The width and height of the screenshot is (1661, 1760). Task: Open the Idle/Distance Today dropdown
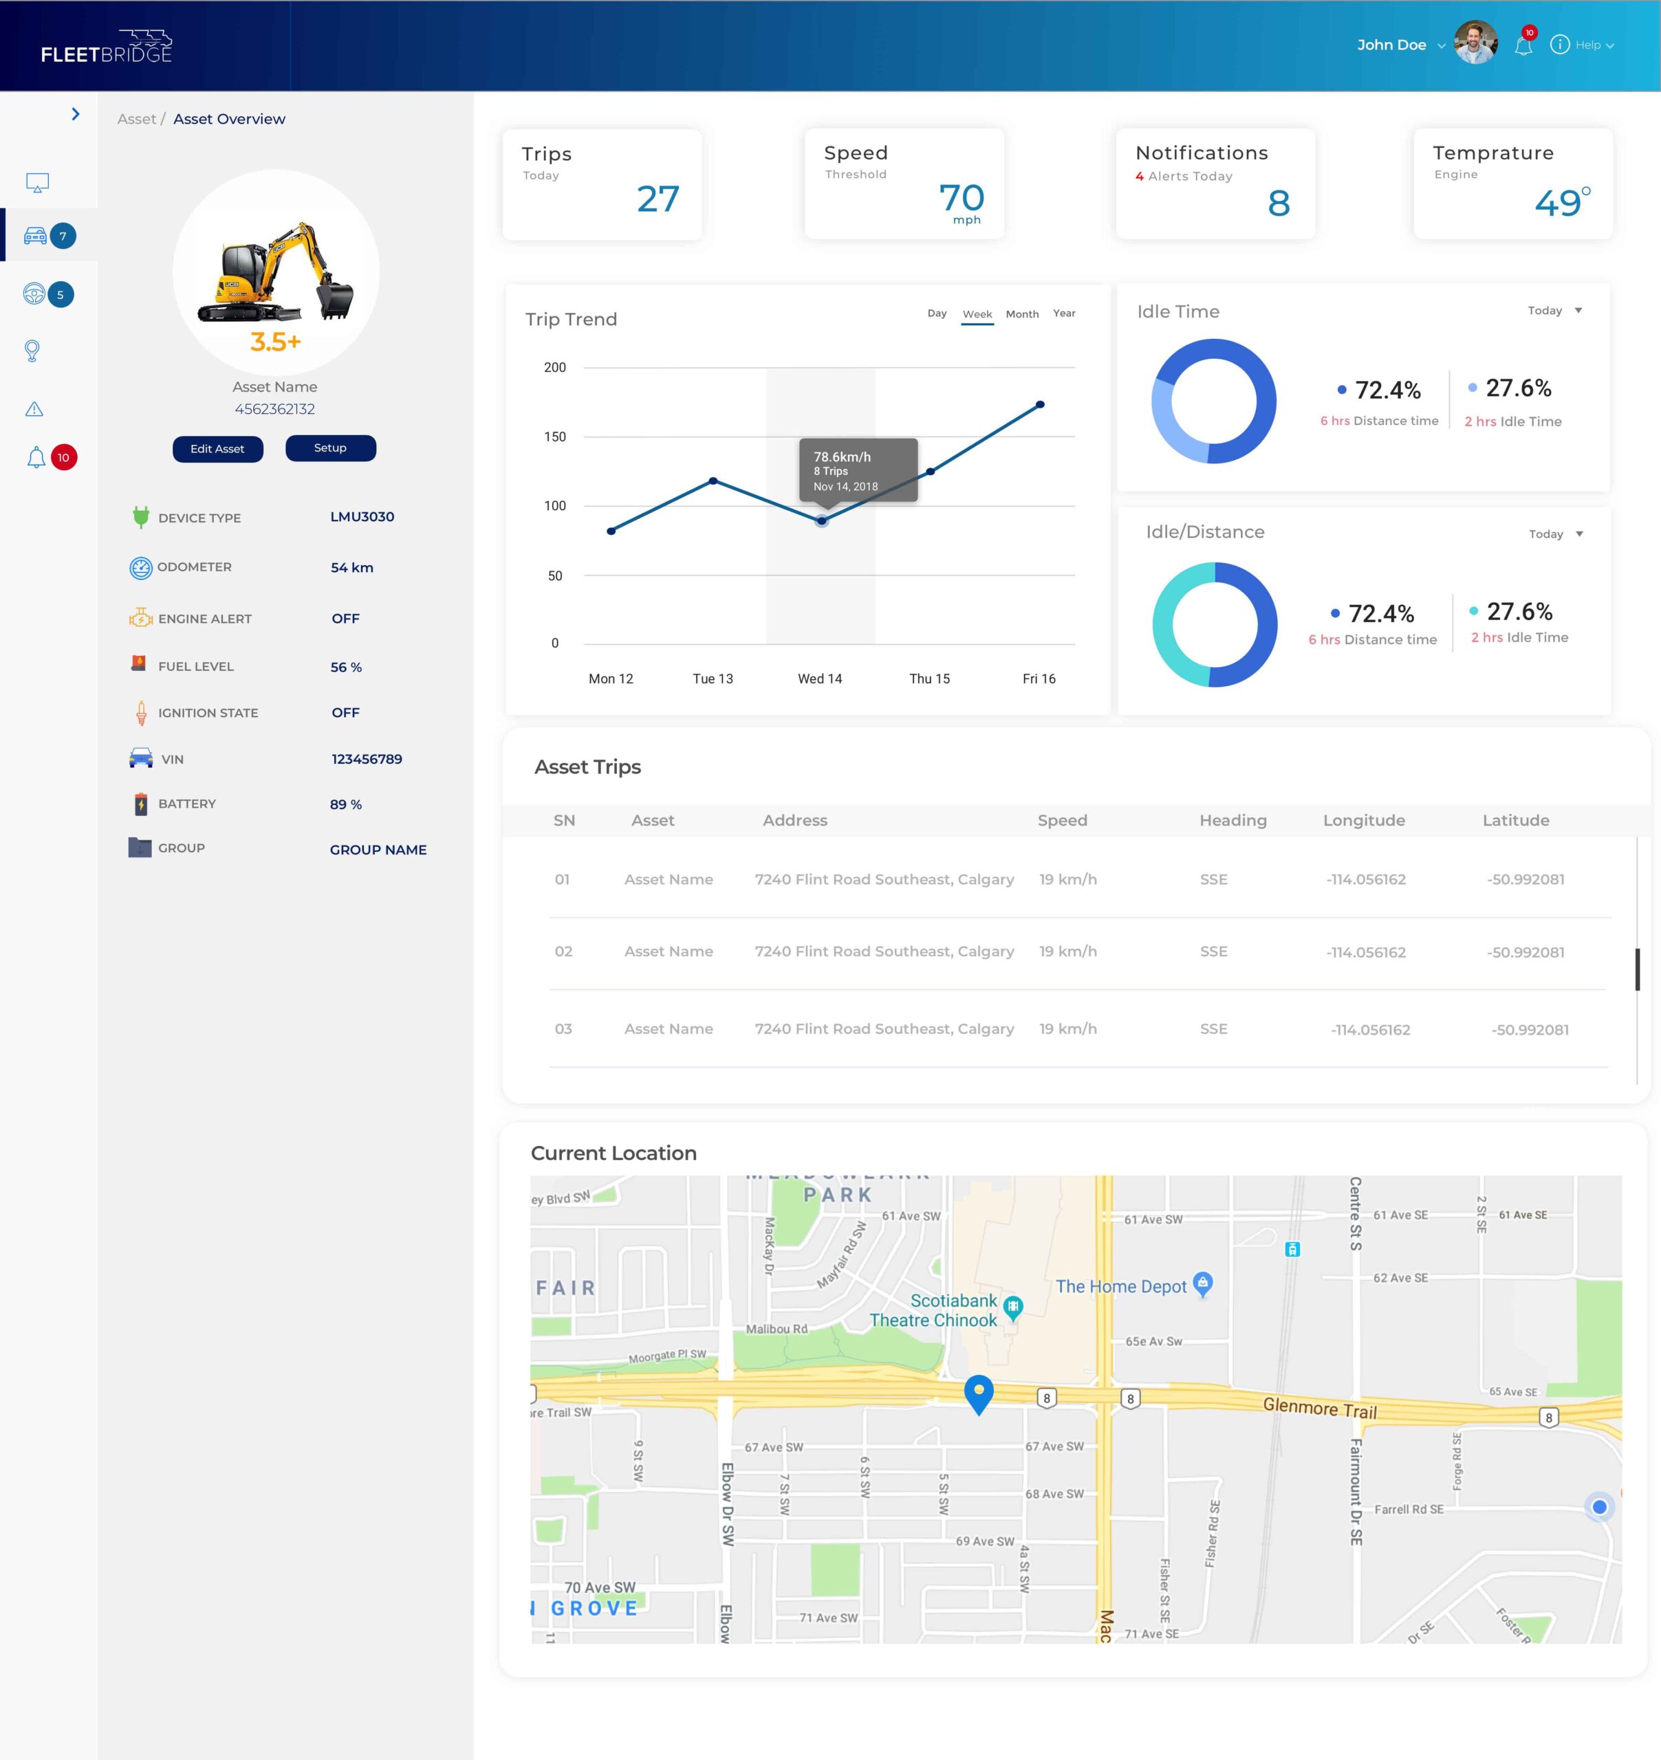(x=1556, y=533)
